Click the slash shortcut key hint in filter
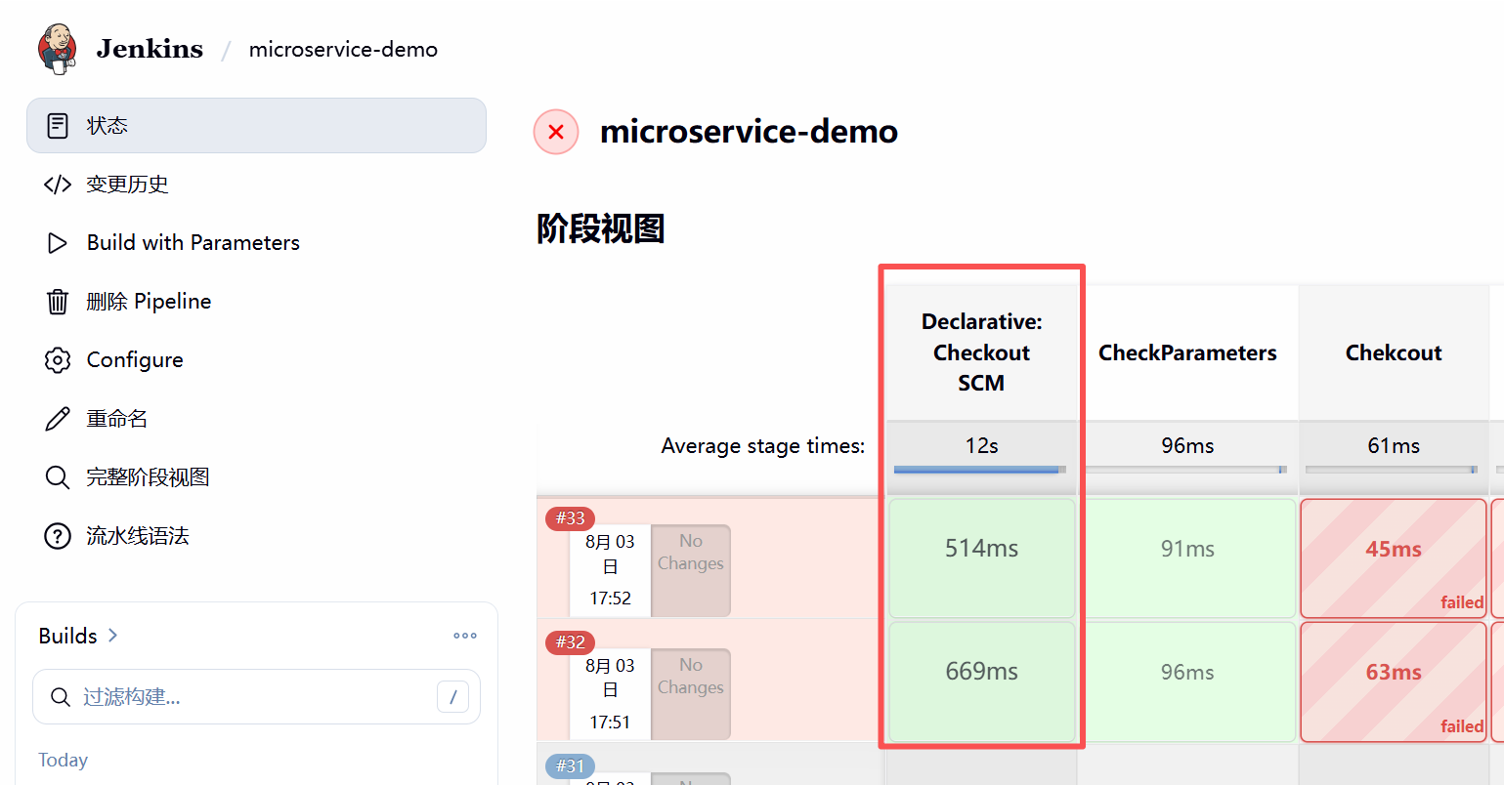Screen dimensions: 1504x785 point(452,697)
